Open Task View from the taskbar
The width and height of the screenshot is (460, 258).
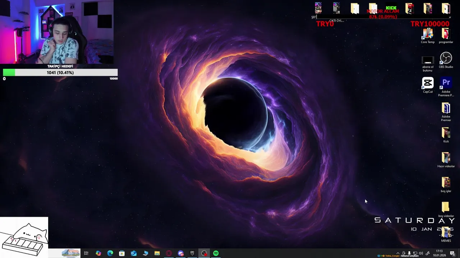tap(86, 253)
